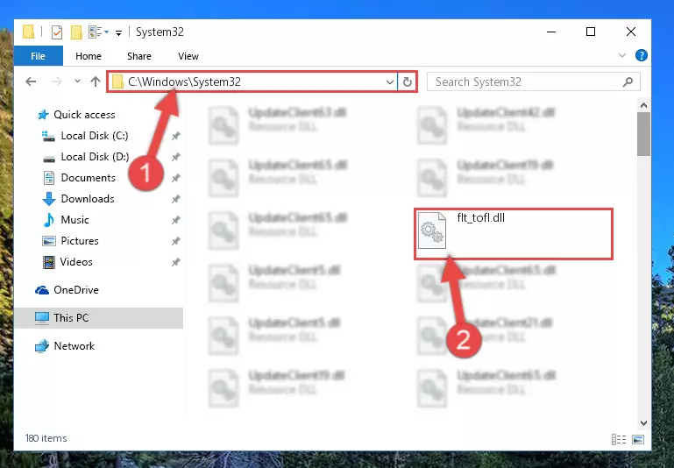The width and height of the screenshot is (674, 468).
Task: Click the vertical scrollbar thumb
Action: click(x=643, y=134)
